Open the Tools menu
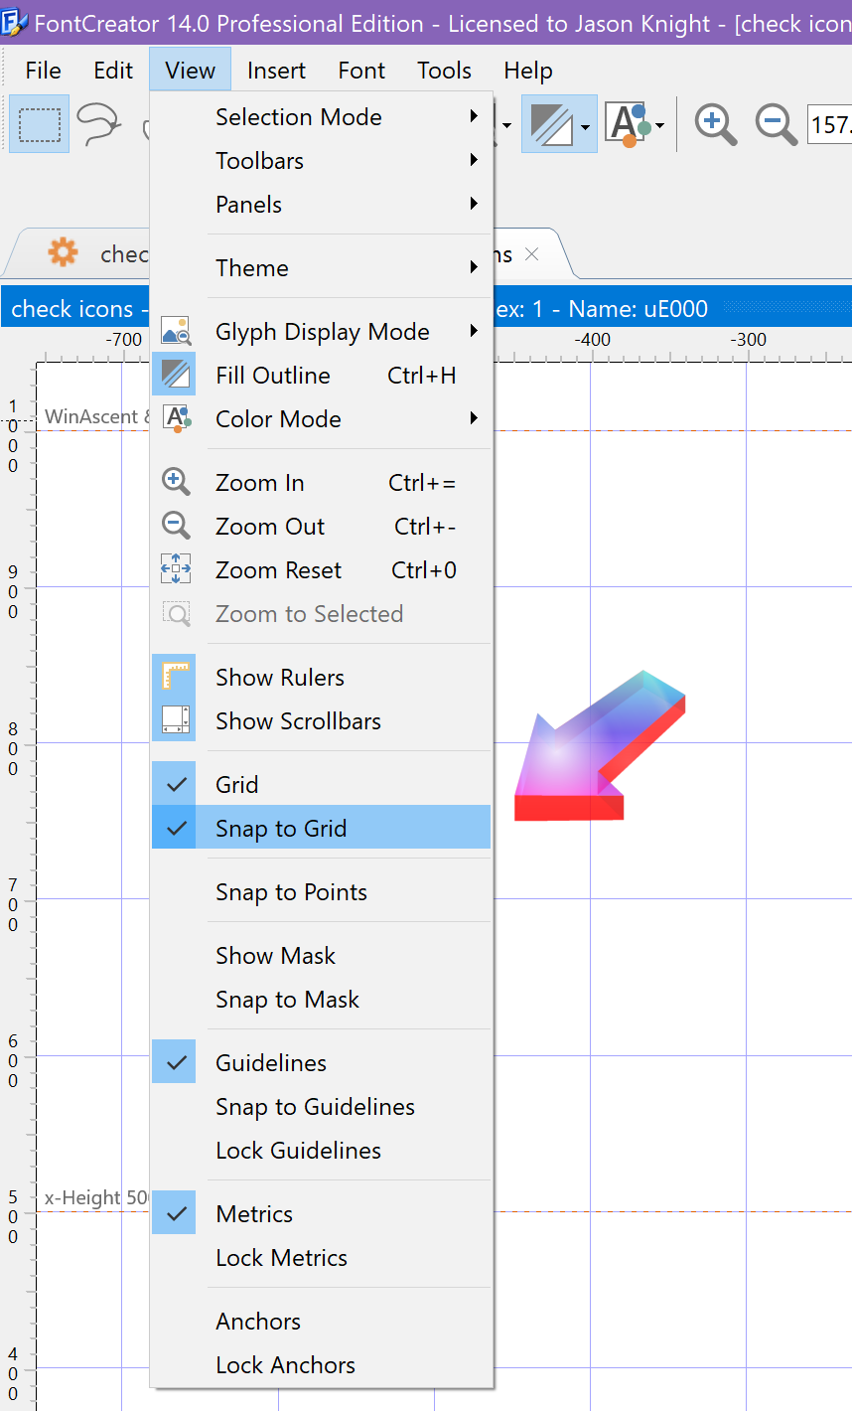This screenshot has width=852, height=1411. coord(444,71)
